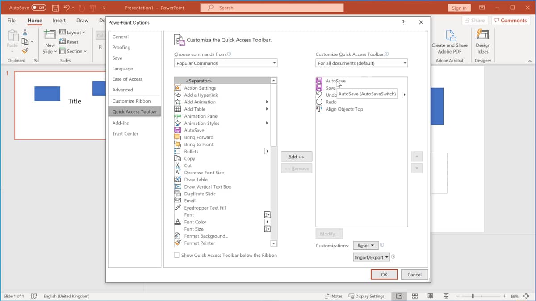536x301 pixels.
Task: Select Copy command in list
Action: pos(222,159)
